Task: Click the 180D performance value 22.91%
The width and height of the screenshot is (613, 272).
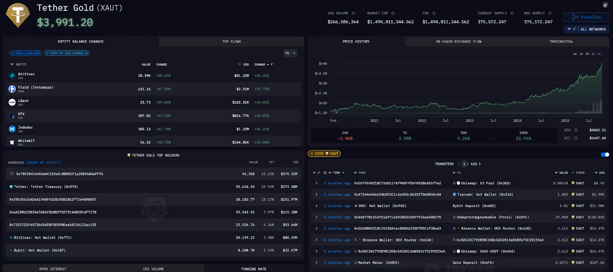Action: coord(523,139)
